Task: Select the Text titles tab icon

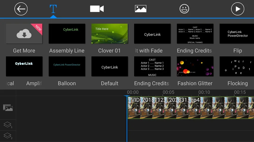Action: (53, 9)
